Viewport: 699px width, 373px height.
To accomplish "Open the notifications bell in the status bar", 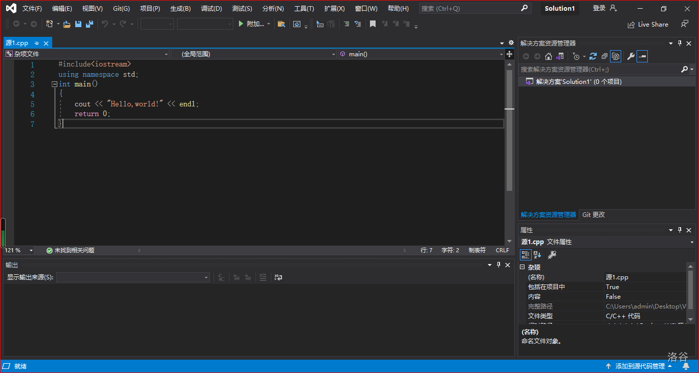I will 686,366.
